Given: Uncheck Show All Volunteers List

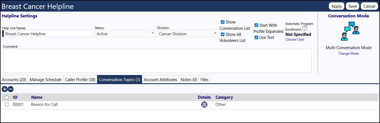Looking at the screenshot, I should coord(223,34).
